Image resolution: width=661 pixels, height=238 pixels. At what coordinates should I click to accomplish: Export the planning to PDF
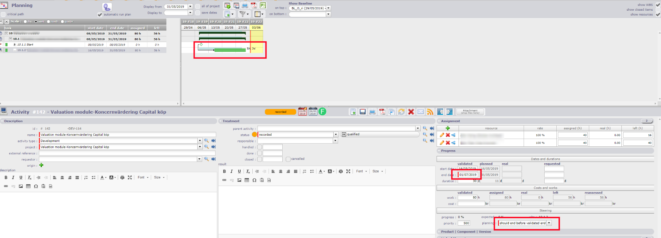(x=254, y=6)
